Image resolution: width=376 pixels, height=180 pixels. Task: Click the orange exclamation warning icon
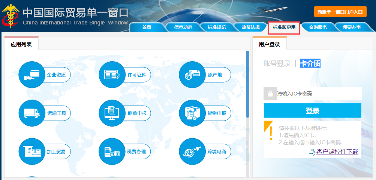tap(271, 133)
